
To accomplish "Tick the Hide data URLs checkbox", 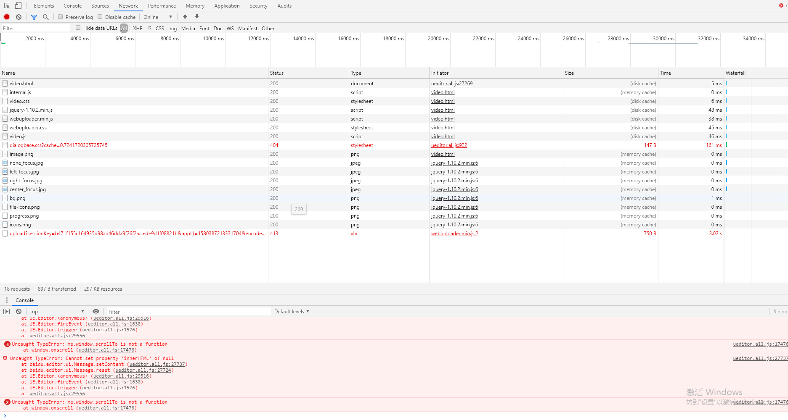I will coord(78,28).
